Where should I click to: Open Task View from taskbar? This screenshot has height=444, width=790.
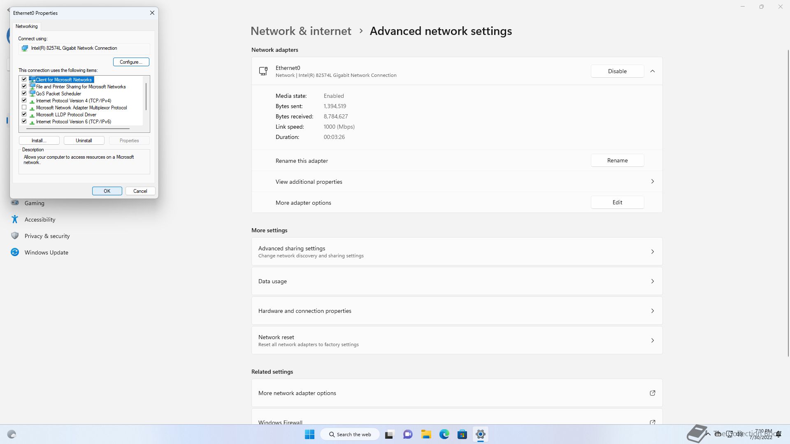click(x=389, y=434)
